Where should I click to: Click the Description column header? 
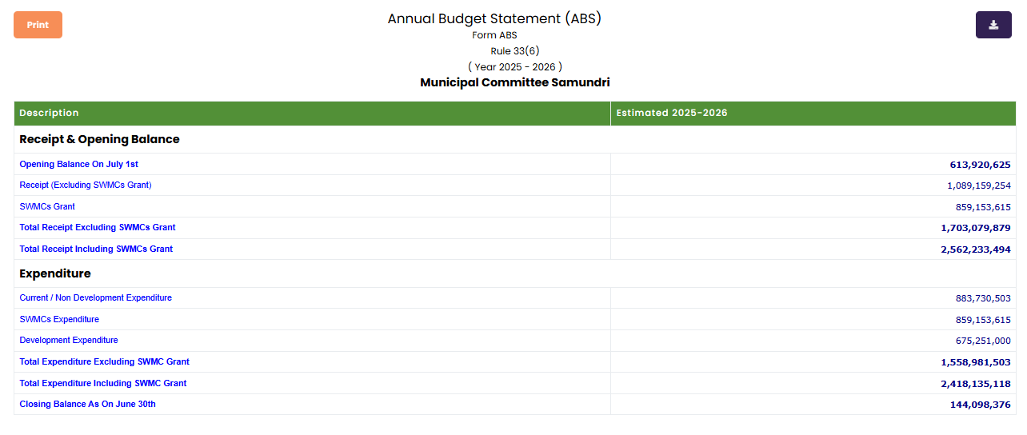tap(50, 113)
